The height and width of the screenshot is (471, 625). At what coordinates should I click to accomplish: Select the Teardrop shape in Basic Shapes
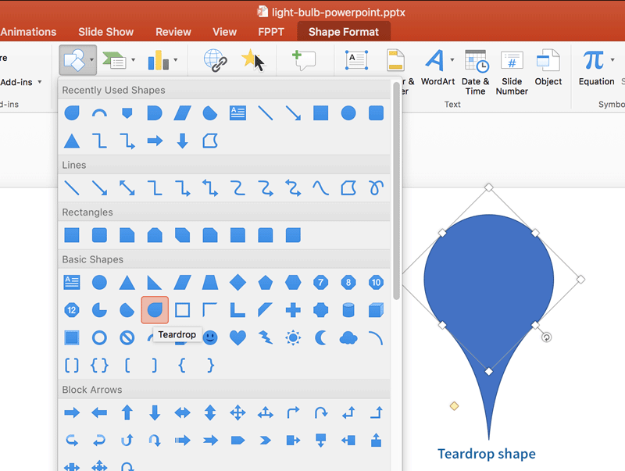tap(155, 310)
